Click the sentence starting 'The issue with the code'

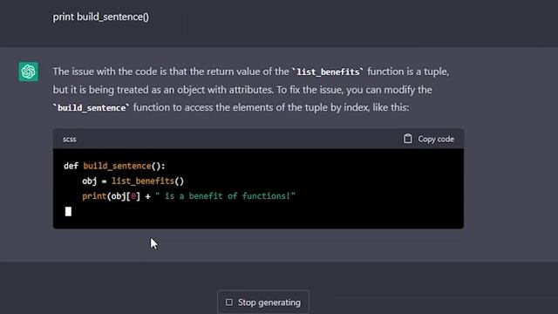point(251,72)
